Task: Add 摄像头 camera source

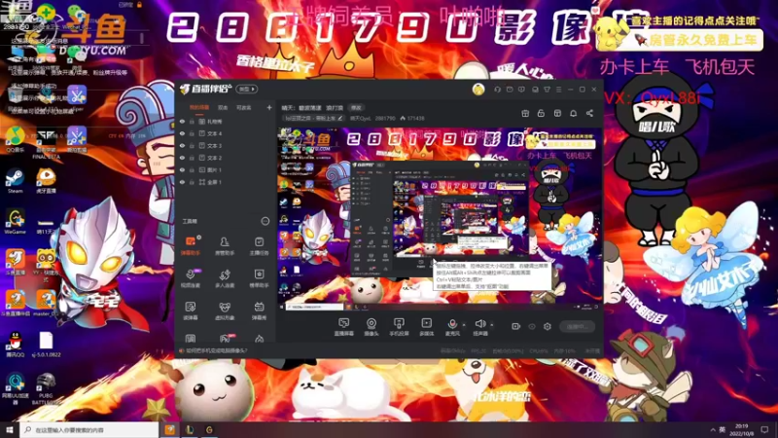Action: tap(371, 327)
